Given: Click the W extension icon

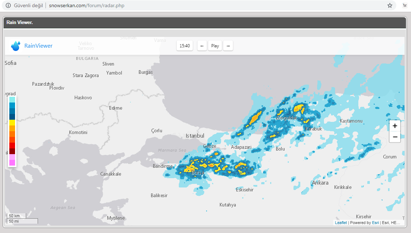Looking at the screenshot, I should point(405,5).
